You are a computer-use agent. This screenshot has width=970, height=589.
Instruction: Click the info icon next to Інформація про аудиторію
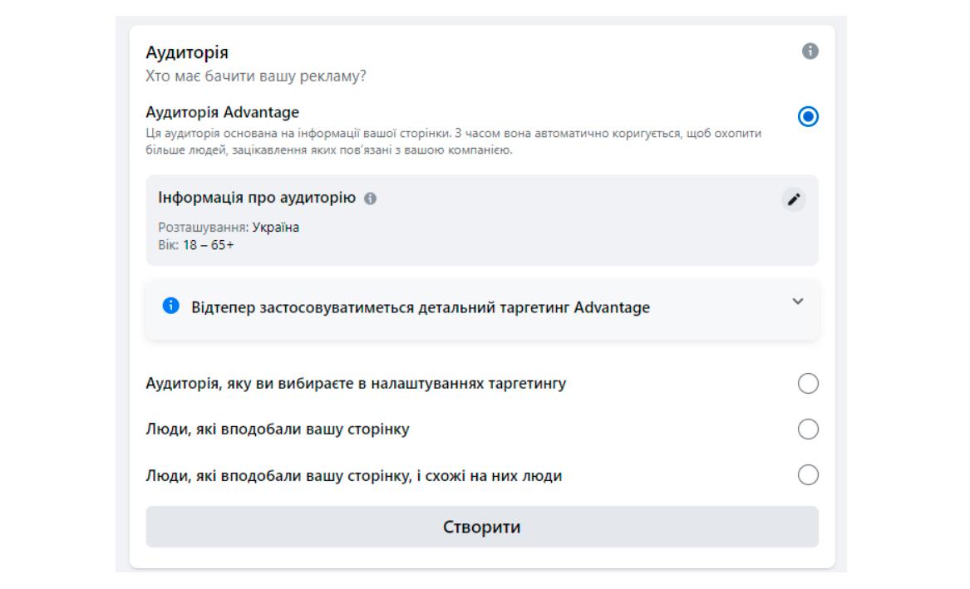[370, 199]
